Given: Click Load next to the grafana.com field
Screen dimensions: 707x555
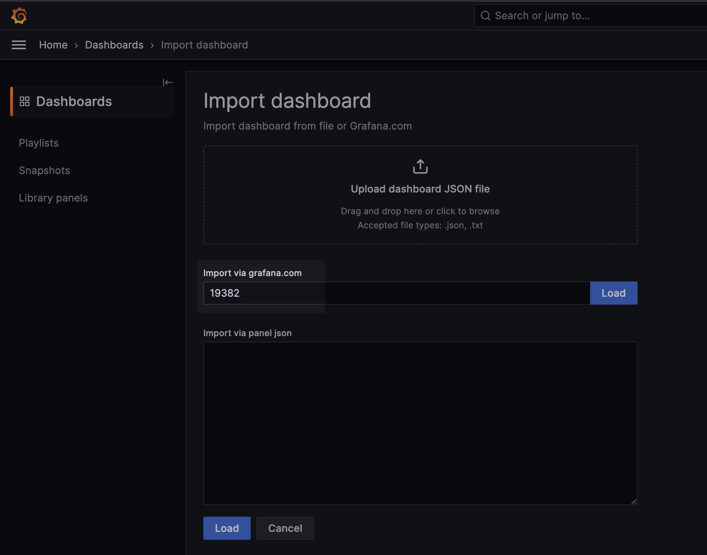Looking at the screenshot, I should pos(613,293).
